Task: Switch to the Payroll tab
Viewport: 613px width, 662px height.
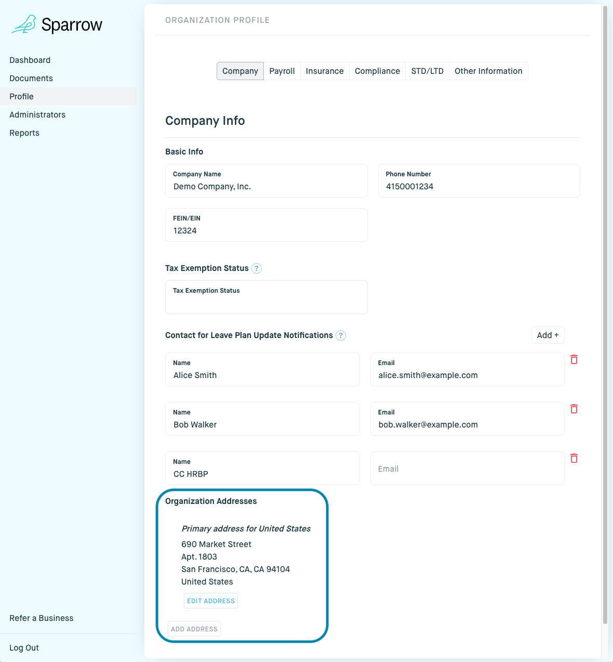Action: point(282,71)
